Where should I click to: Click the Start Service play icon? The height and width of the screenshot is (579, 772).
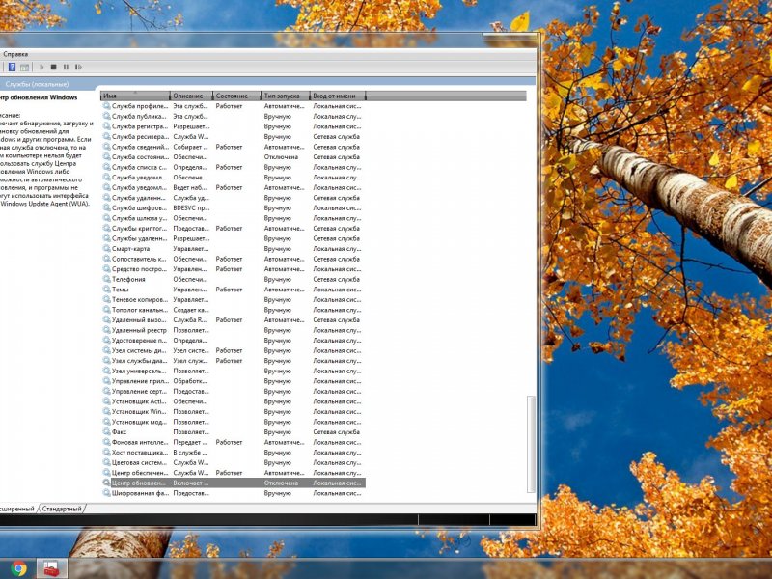41,67
